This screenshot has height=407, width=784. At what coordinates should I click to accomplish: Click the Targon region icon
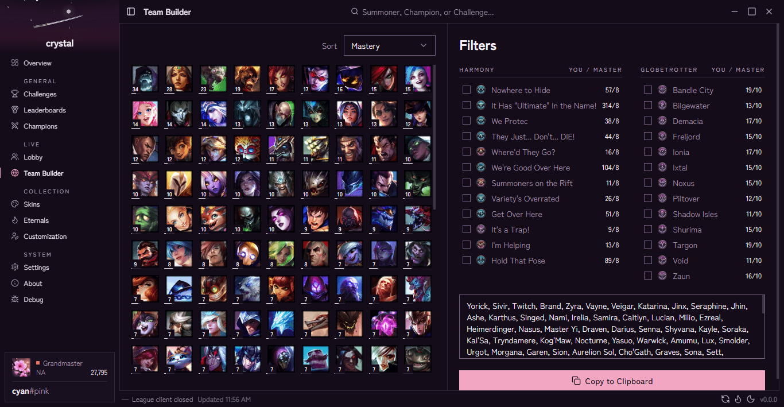tap(662, 245)
